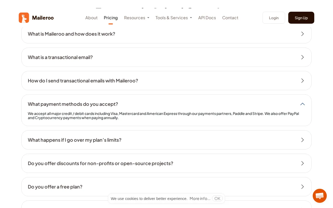The height and width of the screenshot is (208, 333).
Task: Click question text 'What is Maileroo and how does it work?'
Action: click(72, 34)
